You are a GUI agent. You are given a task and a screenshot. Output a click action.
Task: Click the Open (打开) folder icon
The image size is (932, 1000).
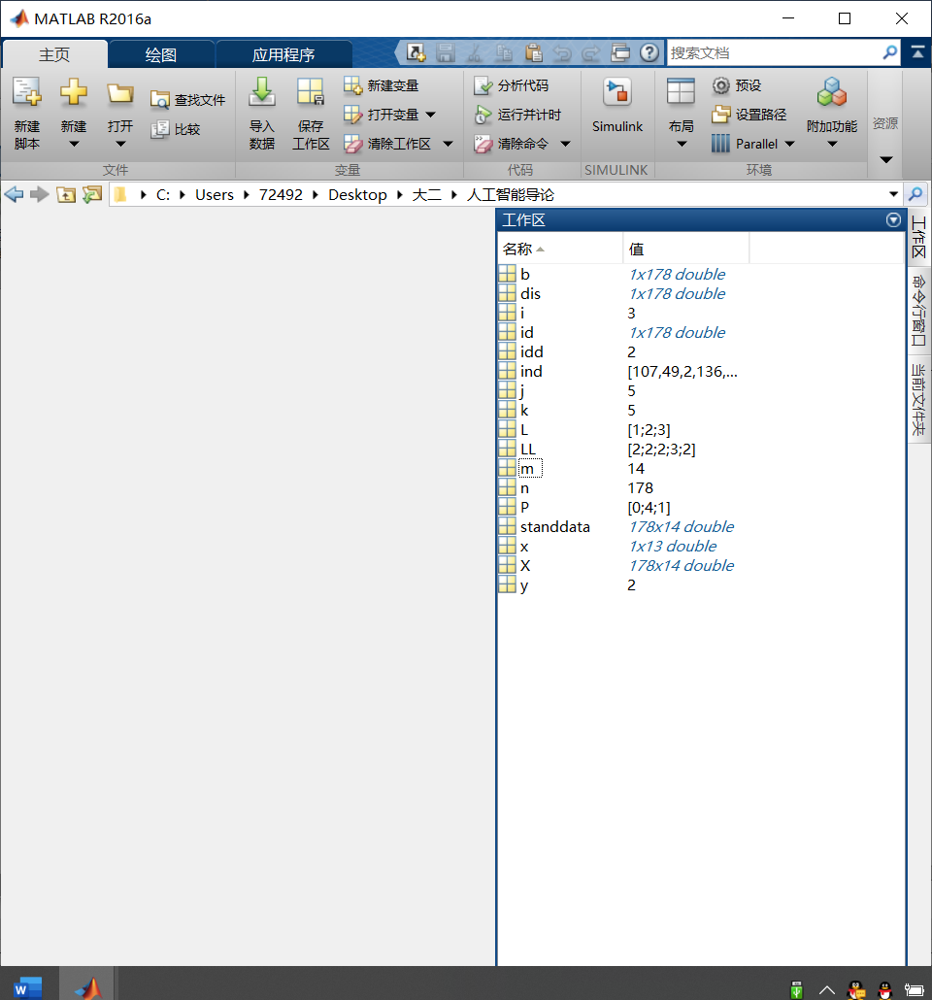pos(120,94)
